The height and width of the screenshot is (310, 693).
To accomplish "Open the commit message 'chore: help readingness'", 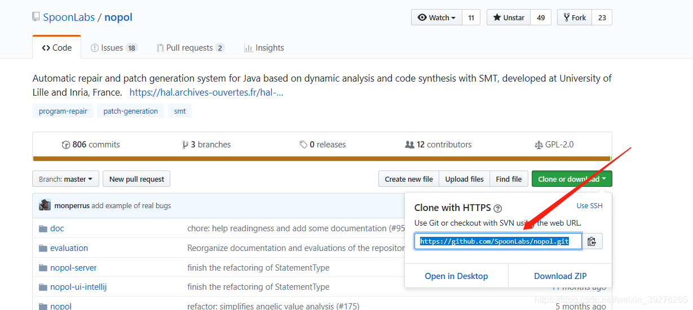I will [296, 228].
